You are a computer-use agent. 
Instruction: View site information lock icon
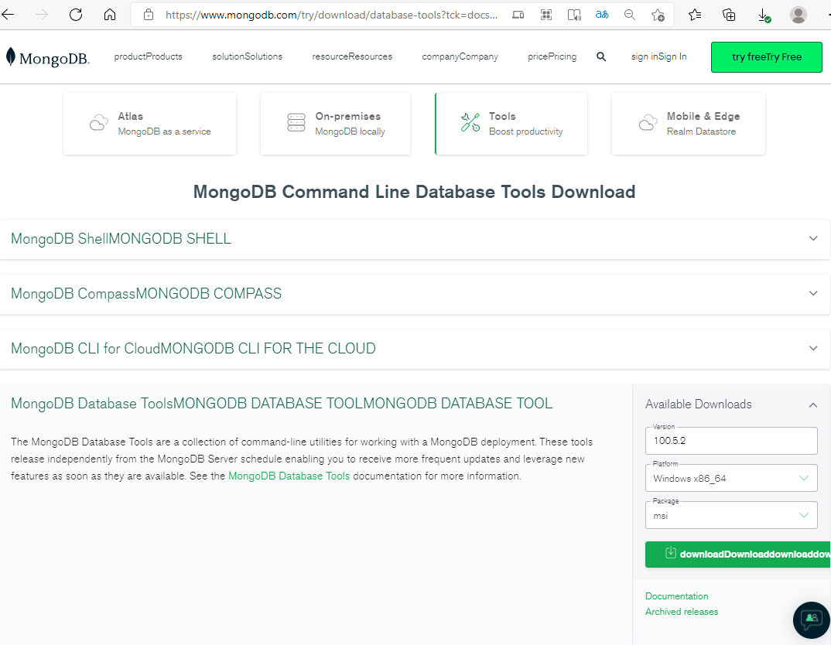tap(149, 15)
